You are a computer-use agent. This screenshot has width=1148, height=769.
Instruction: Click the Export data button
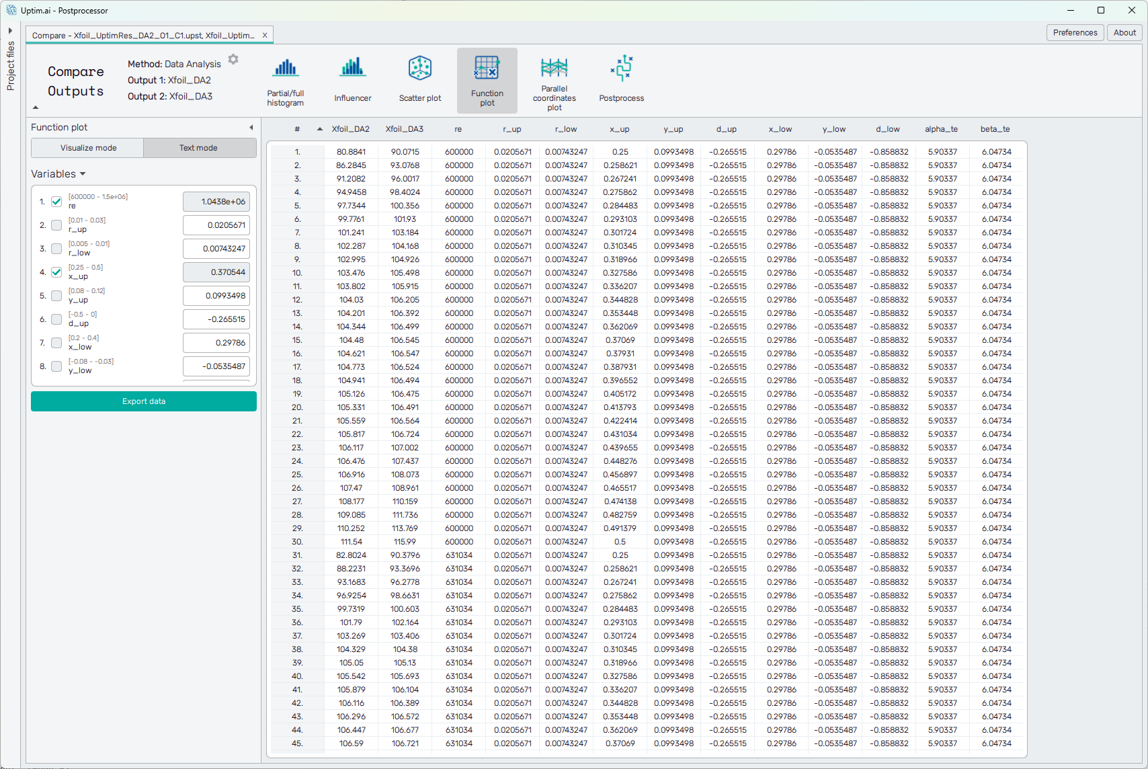[x=144, y=401]
